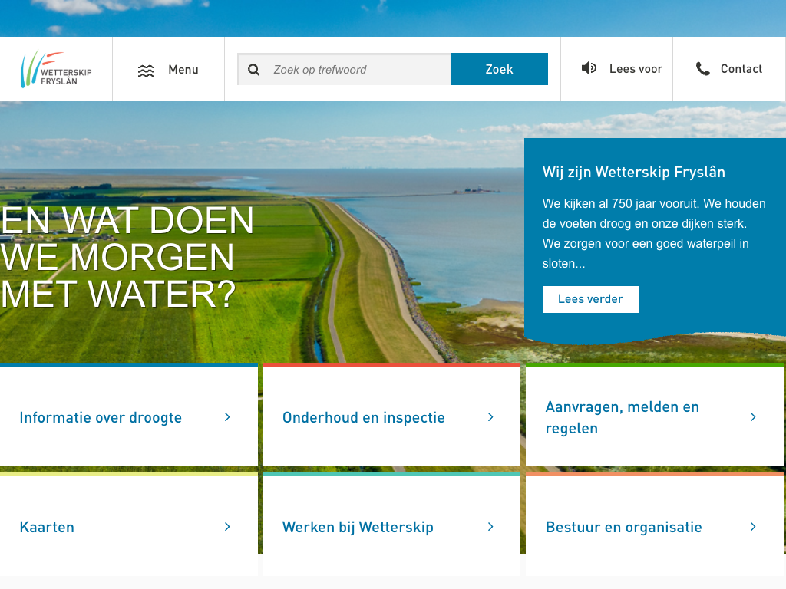Click the speaker icon for Lees voor
The width and height of the screenshot is (786, 589).
point(589,68)
